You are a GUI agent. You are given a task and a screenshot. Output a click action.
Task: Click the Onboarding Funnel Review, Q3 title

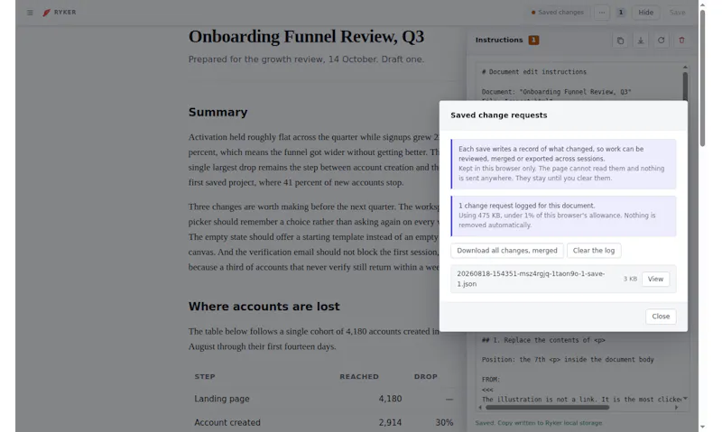(306, 37)
